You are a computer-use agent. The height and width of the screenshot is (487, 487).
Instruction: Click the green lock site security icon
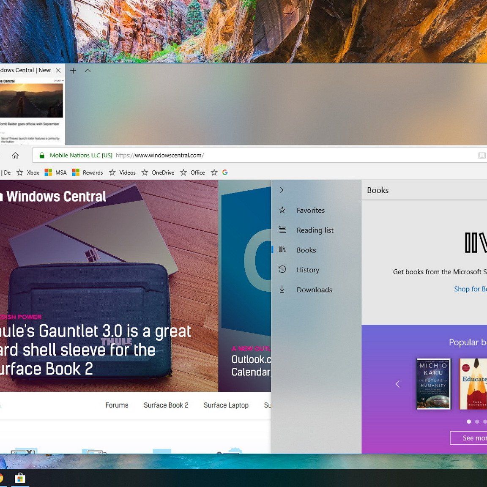[x=42, y=155]
